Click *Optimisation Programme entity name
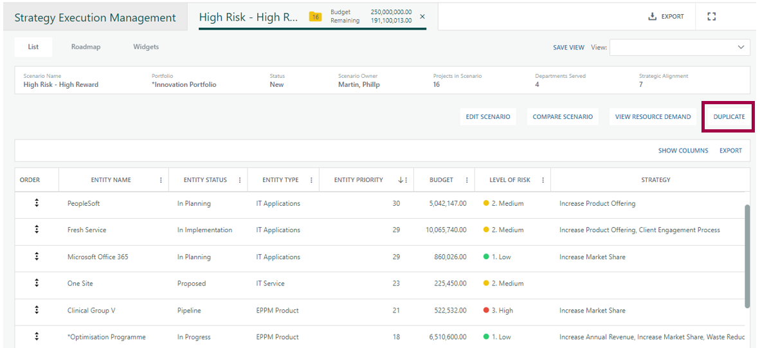 107,337
